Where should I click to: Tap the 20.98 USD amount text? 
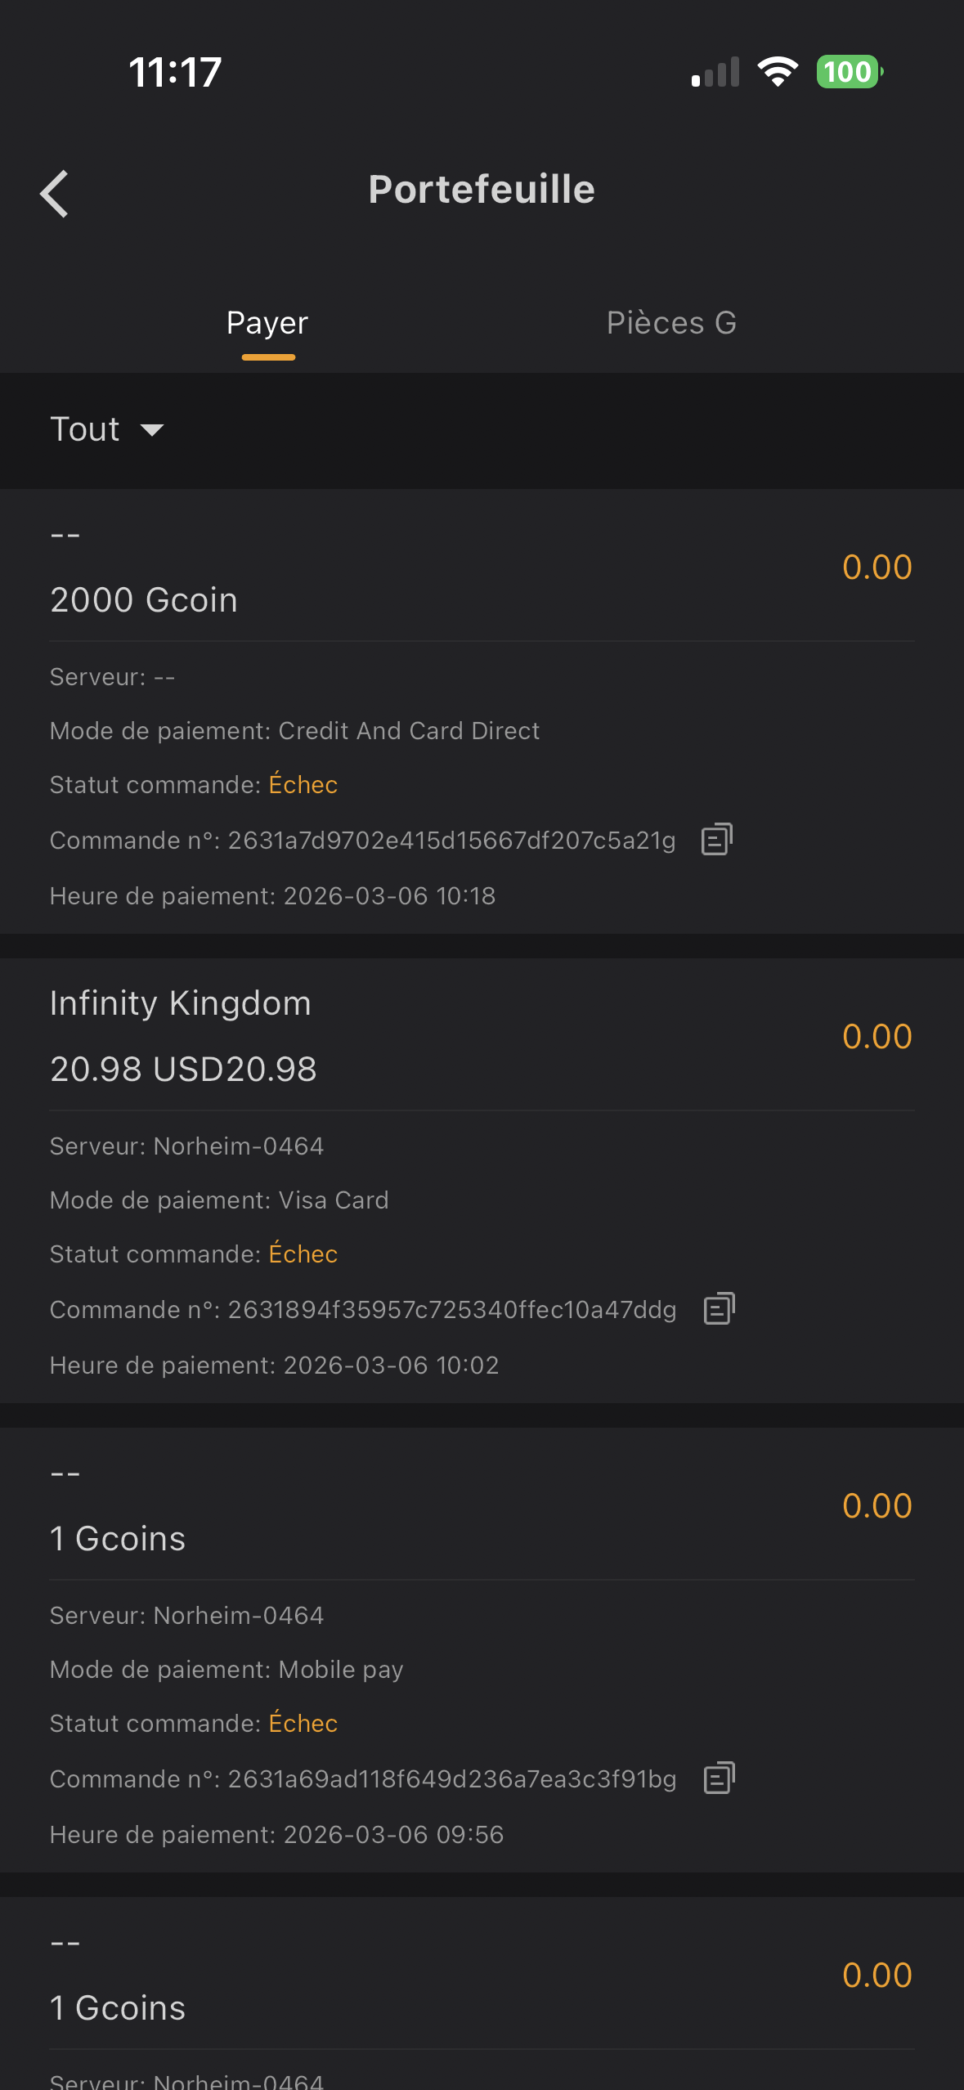pyautogui.click(x=183, y=1070)
